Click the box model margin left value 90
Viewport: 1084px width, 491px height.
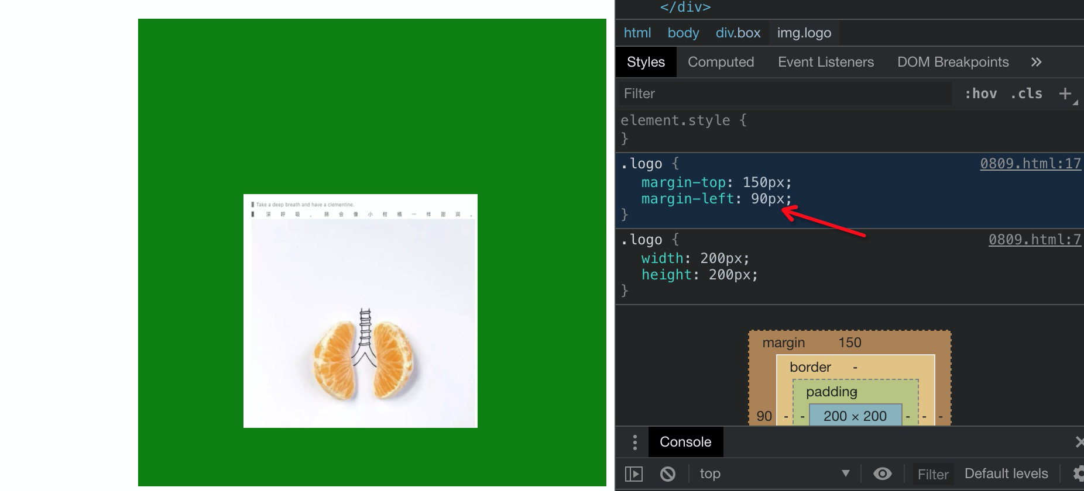[x=764, y=416]
